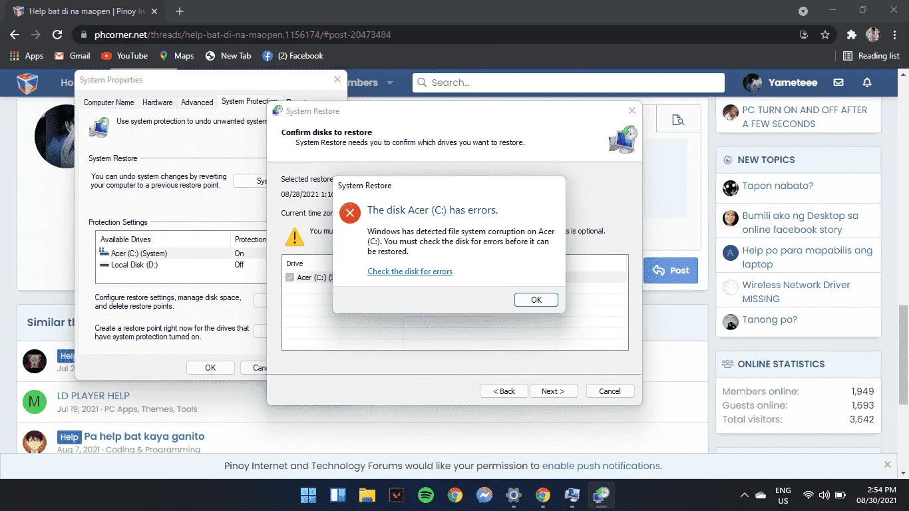The width and height of the screenshot is (909, 511).
Task: Open a new browser tab with plus button
Action: (180, 11)
